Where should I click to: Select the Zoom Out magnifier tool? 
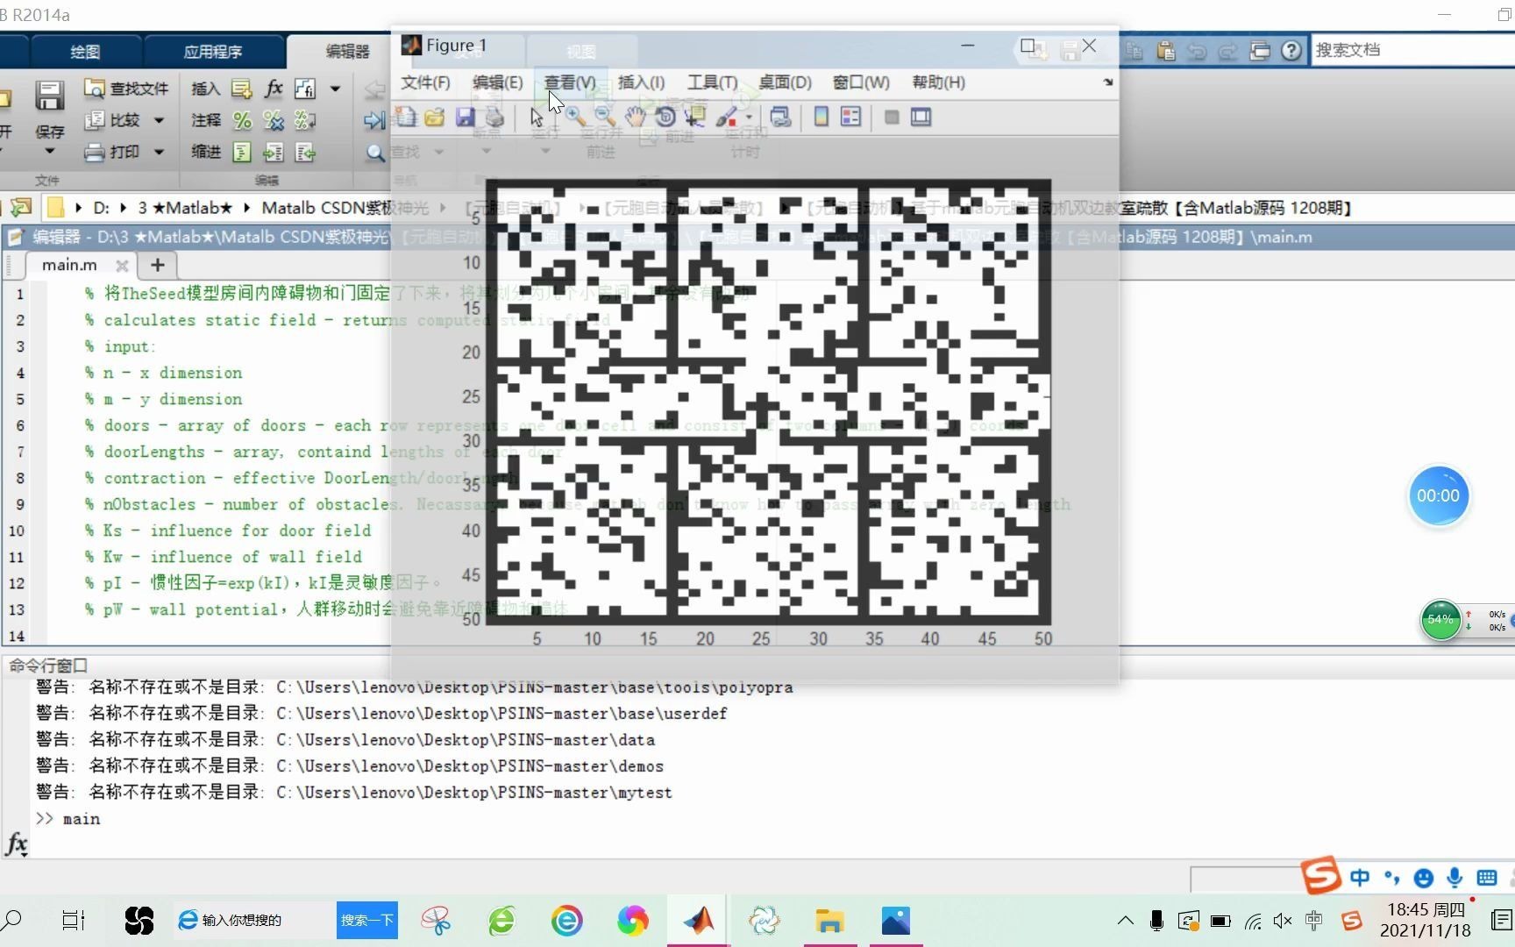coord(604,117)
